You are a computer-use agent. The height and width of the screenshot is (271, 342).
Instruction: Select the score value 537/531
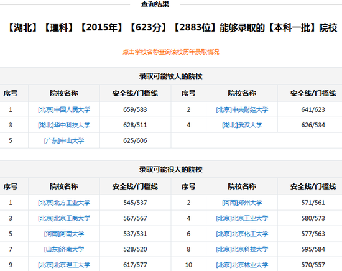[x=135, y=234]
